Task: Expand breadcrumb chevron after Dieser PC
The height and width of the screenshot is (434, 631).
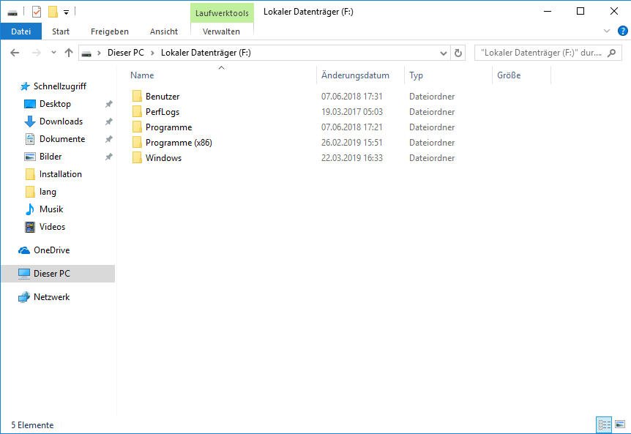Action: pos(152,53)
